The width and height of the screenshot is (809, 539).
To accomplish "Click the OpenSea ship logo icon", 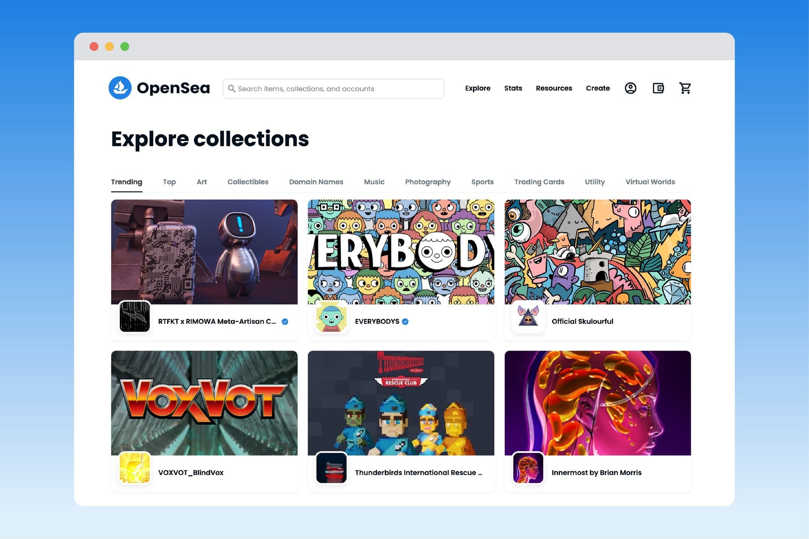I will pos(120,88).
